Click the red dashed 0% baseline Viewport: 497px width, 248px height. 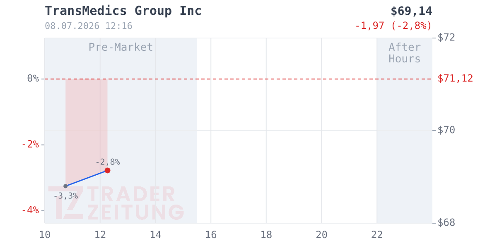tap(238, 79)
